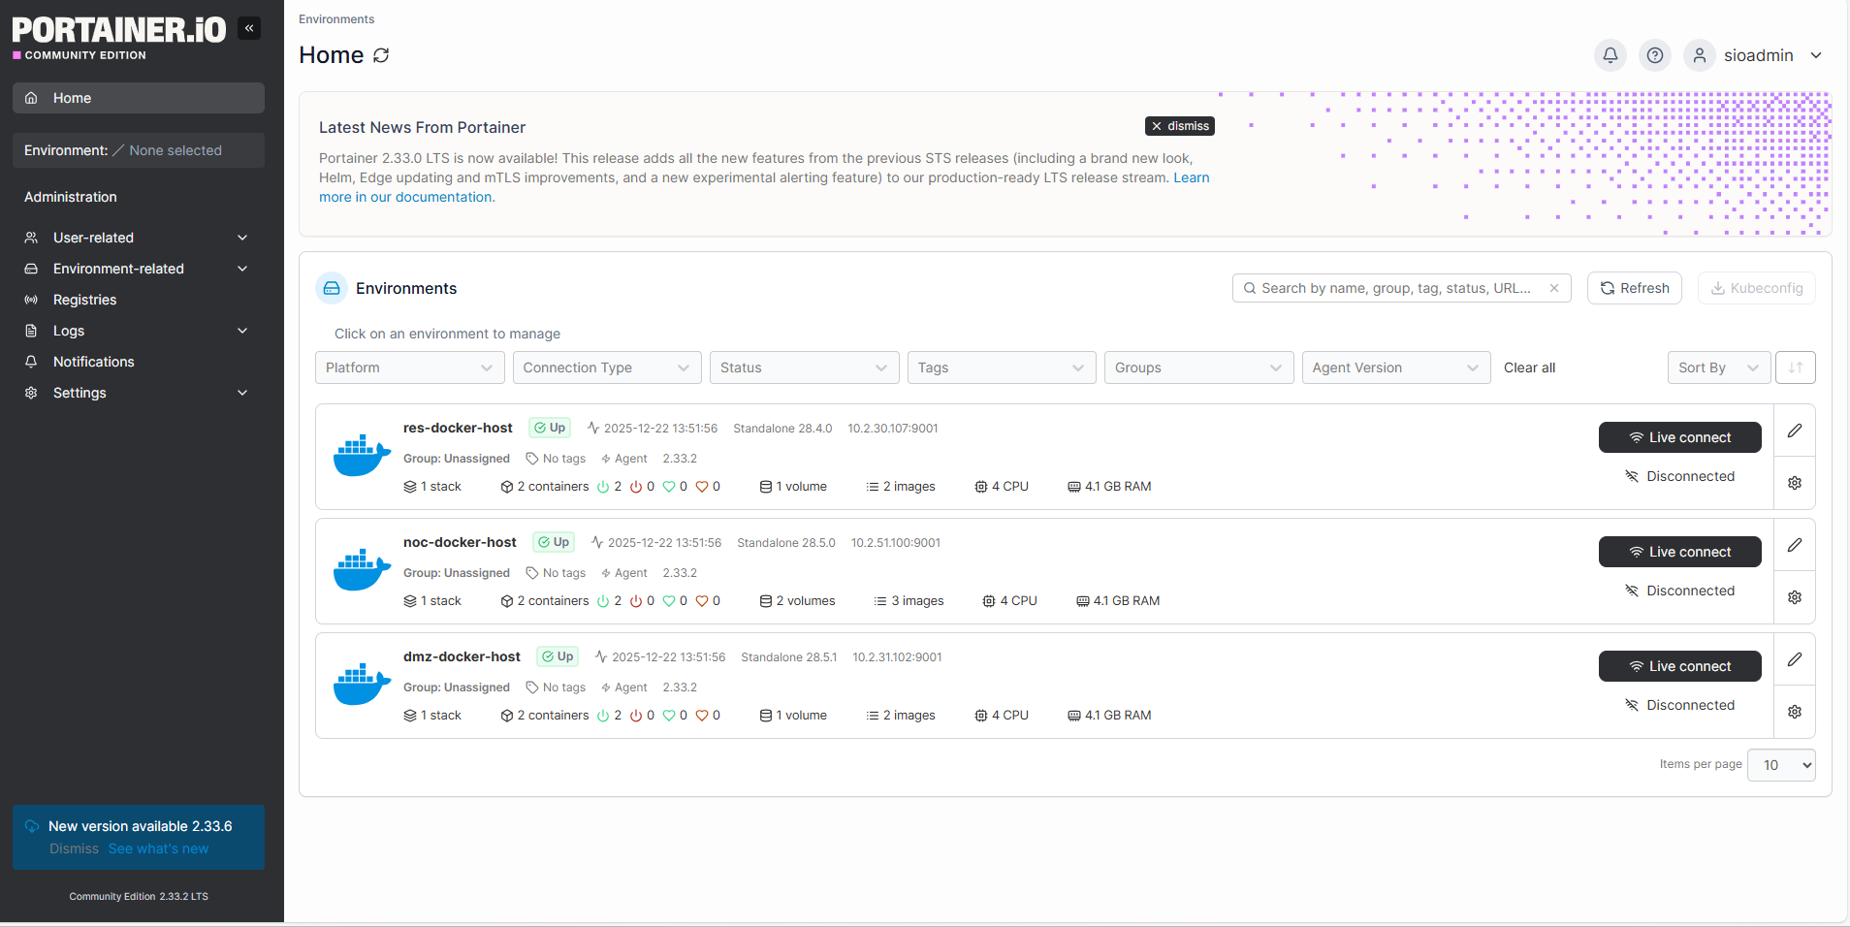Change the items per page selector
This screenshot has height=927, width=1850.
[1780, 765]
